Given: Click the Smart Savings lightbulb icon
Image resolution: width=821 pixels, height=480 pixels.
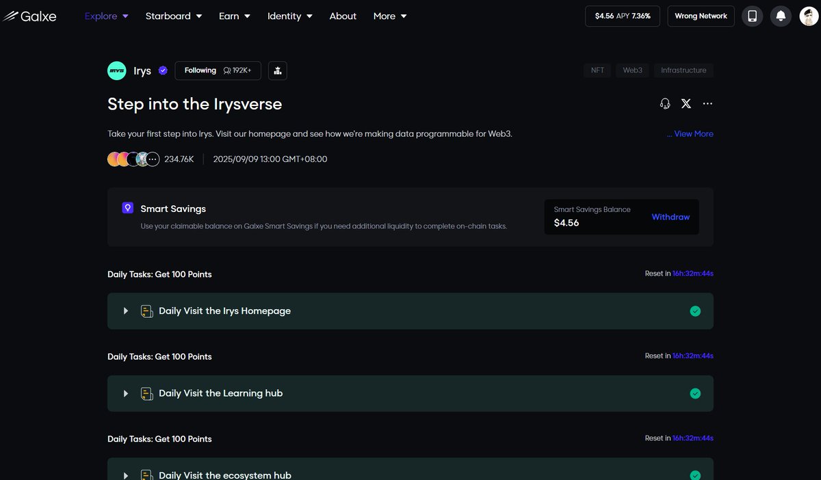Looking at the screenshot, I should coord(127,208).
